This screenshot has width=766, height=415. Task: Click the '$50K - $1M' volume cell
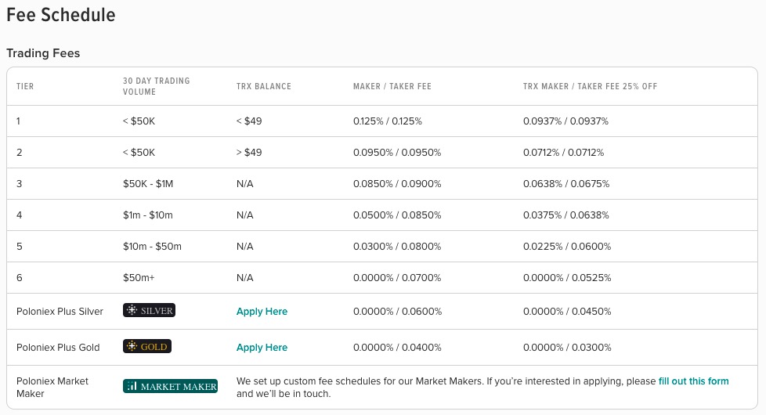[x=148, y=183]
